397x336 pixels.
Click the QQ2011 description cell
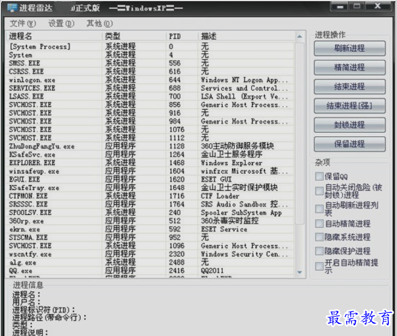pyautogui.click(x=212, y=271)
